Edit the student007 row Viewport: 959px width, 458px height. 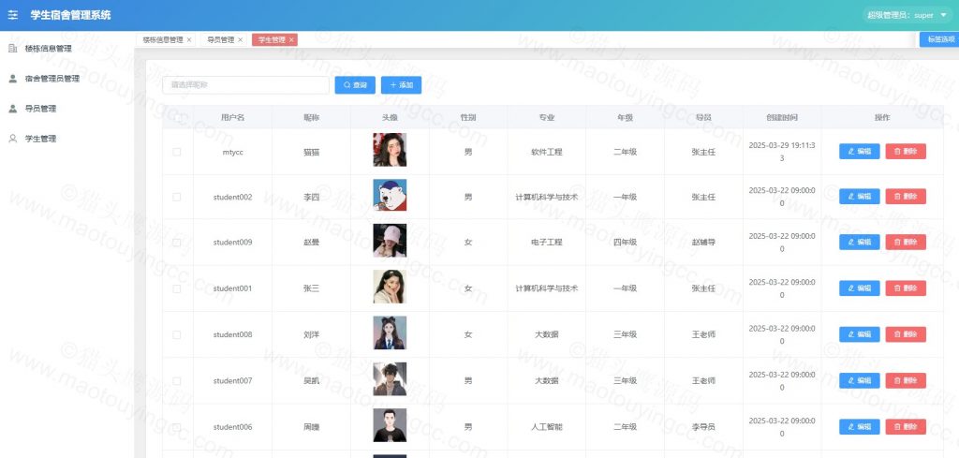tap(860, 380)
